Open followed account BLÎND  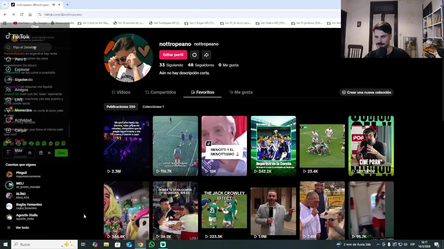click(18, 195)
